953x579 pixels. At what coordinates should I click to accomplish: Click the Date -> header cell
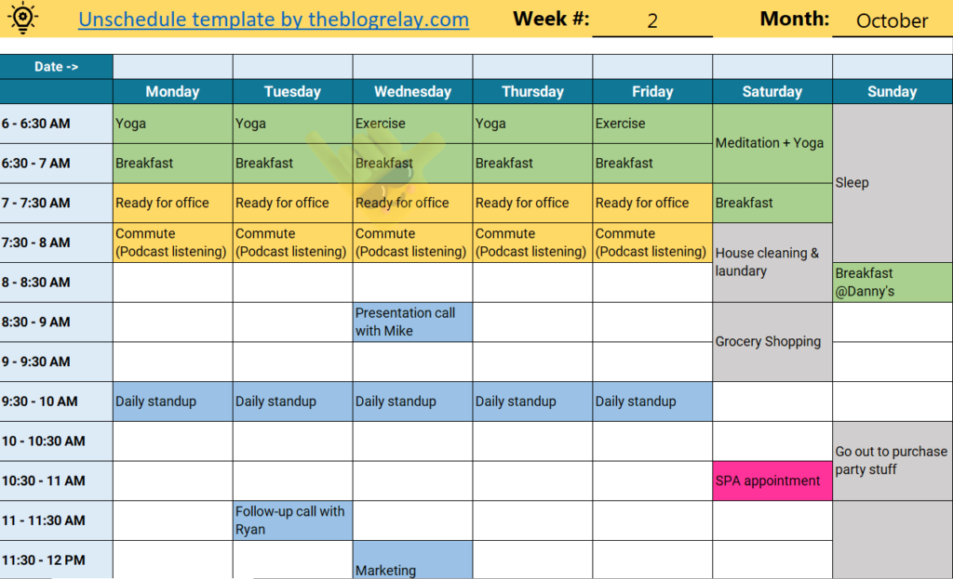[x=56, y=67]
